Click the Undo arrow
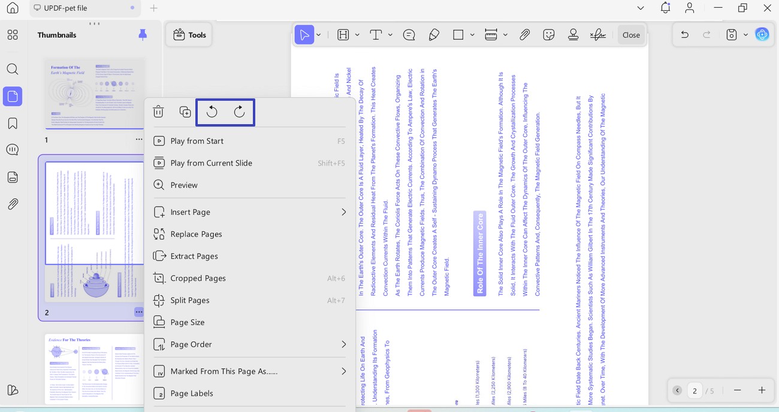779x412 pixels. pyautogui.click(x=684, y=35)
